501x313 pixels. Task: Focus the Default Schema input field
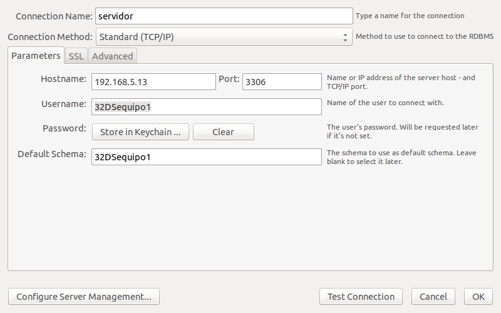(x=207, y=157)
